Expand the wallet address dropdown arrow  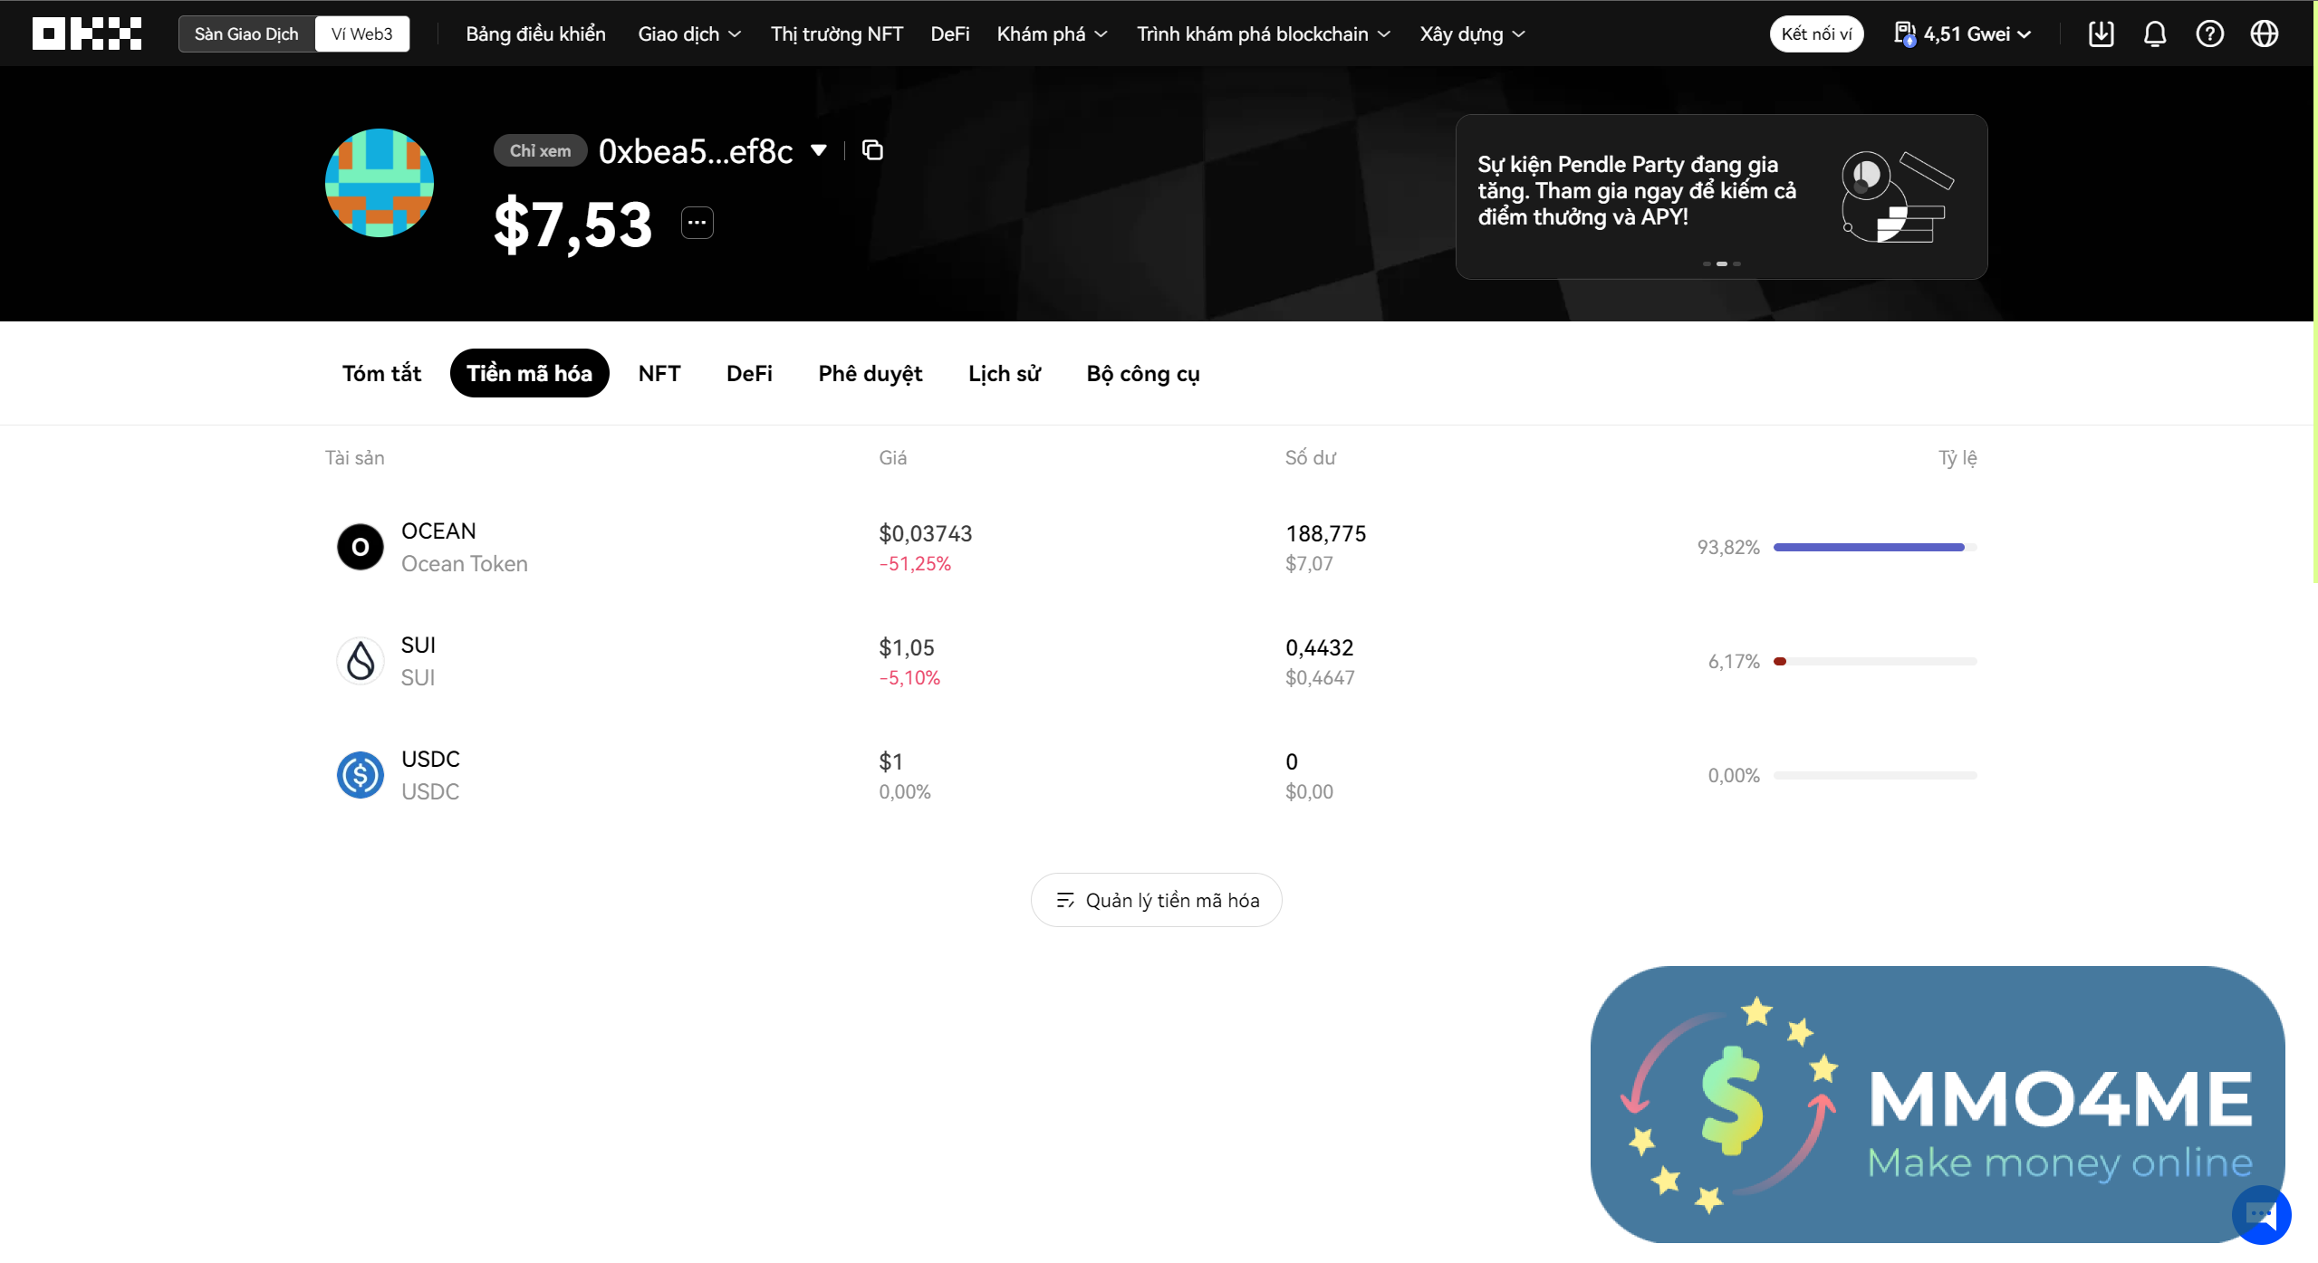click(819, 150)
